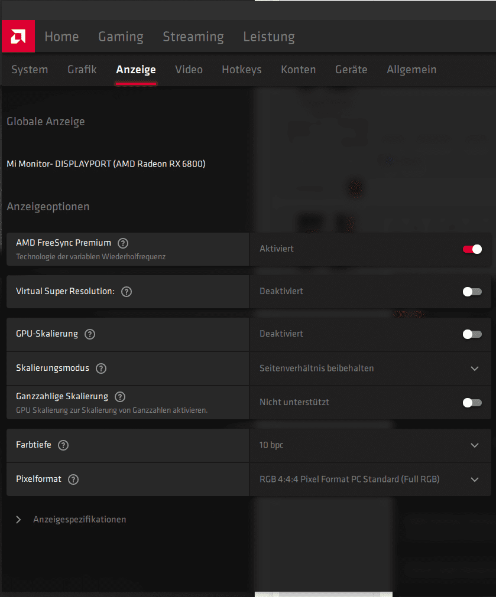Click the Skalierungsmodus label text
496x597 pixels.
(53, 368)
